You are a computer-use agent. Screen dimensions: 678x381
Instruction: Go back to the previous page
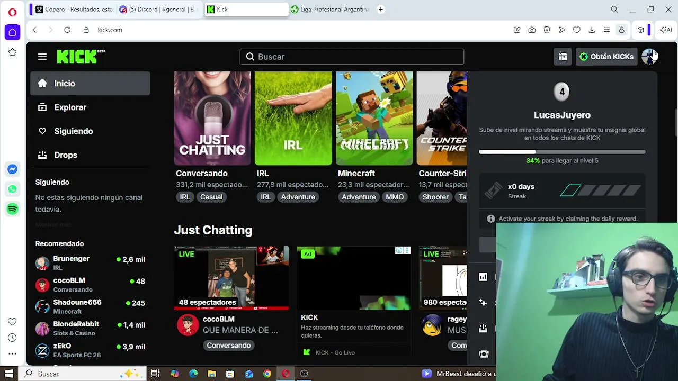(x=34, y=30)
